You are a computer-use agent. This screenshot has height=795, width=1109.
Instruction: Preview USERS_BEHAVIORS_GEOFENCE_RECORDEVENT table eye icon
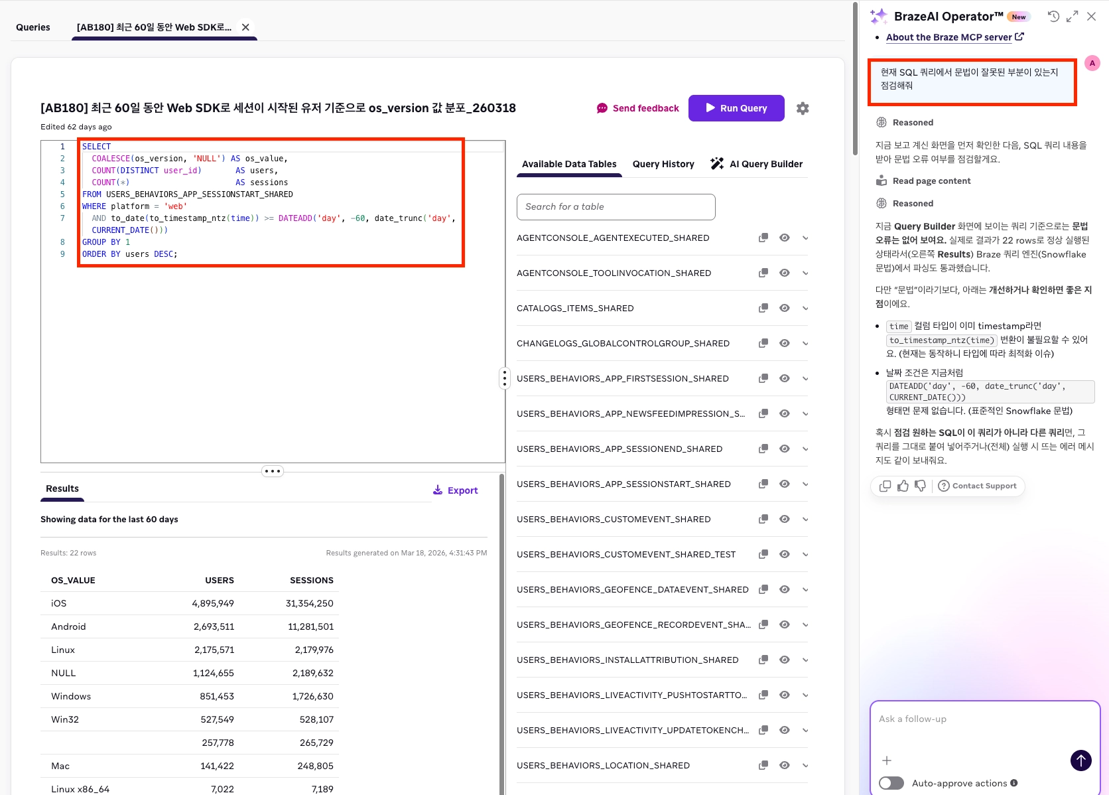tap(785, 624)
